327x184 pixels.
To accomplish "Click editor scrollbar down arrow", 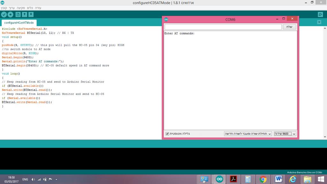I will [x=325, y=137].
